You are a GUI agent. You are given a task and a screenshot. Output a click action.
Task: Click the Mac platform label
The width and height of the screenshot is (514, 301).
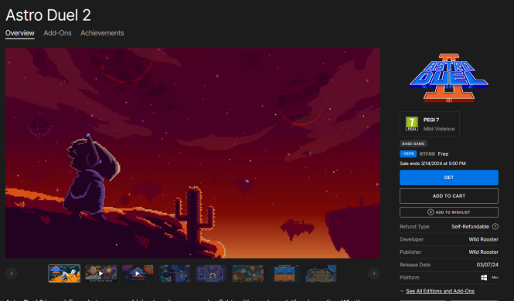point(495,277)
